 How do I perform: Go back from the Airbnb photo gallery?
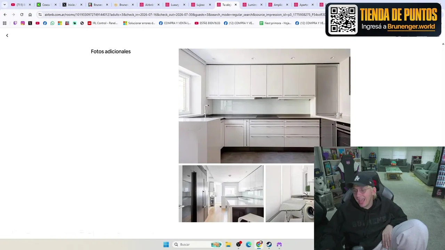[7, 35]
